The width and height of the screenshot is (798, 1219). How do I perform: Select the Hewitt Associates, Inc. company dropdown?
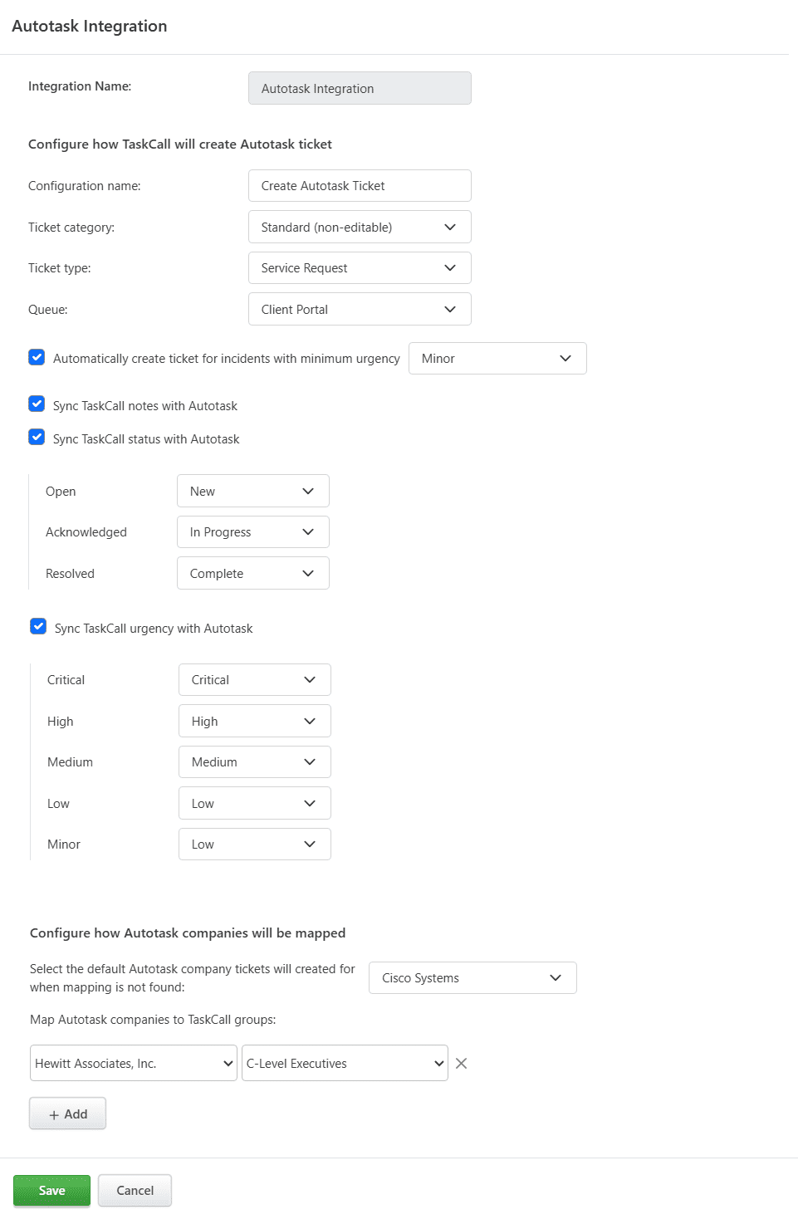tap(134, 1063)
